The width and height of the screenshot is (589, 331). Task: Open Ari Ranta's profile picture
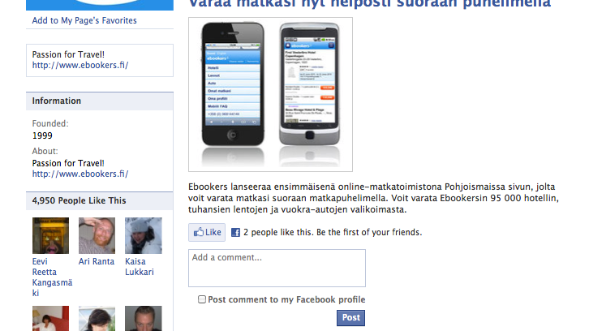(x=97, y=235)
